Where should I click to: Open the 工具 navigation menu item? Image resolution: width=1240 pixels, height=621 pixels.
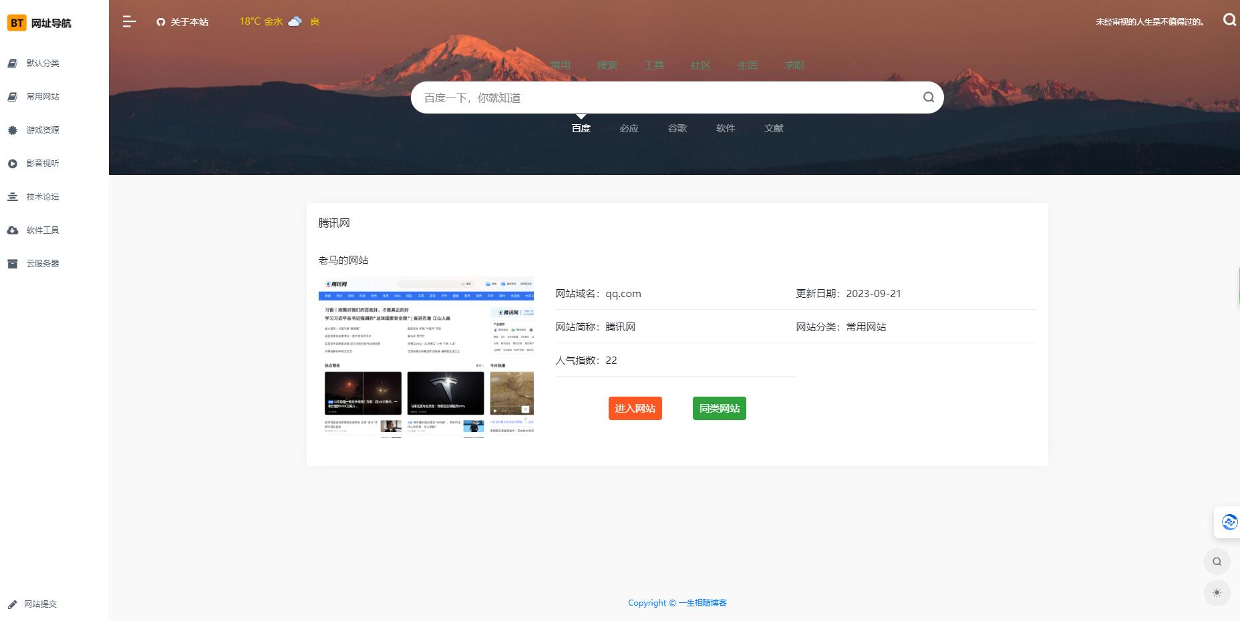653,65
